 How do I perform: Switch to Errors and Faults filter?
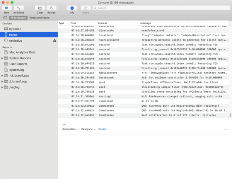click(x=39, y=18)
